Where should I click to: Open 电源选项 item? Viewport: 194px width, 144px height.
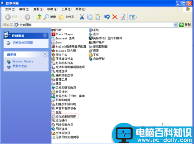tap(59, 71)
